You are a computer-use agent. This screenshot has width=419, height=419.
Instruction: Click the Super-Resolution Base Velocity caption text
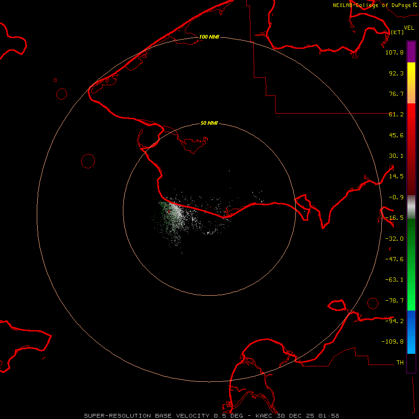click(211, 416)
